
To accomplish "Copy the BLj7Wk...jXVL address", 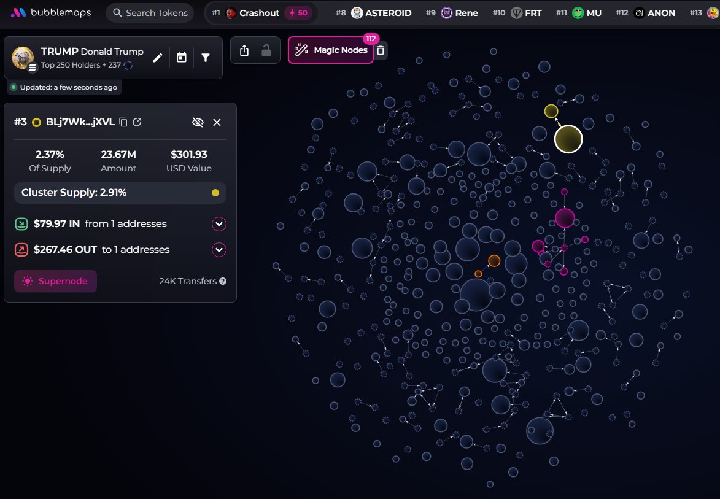I will point(123,122).
